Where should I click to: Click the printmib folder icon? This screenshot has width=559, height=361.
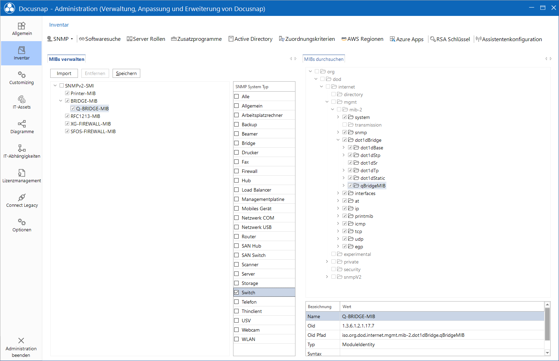click(x=351, y=216)
